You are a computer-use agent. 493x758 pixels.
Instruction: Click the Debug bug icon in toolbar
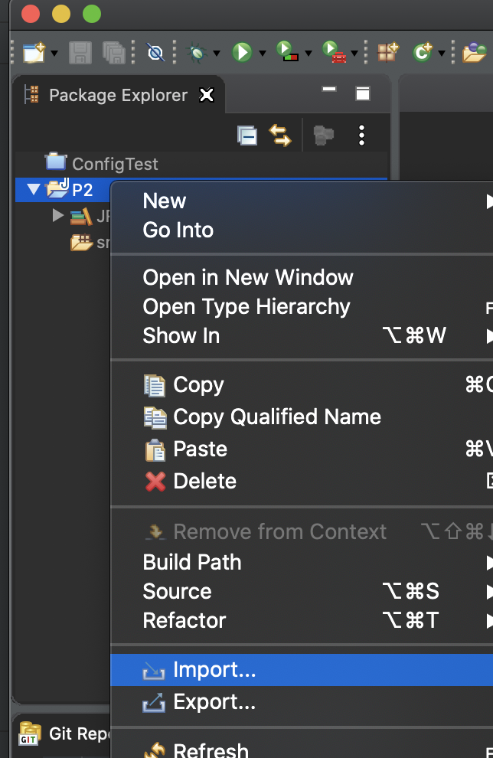[198, 52]
